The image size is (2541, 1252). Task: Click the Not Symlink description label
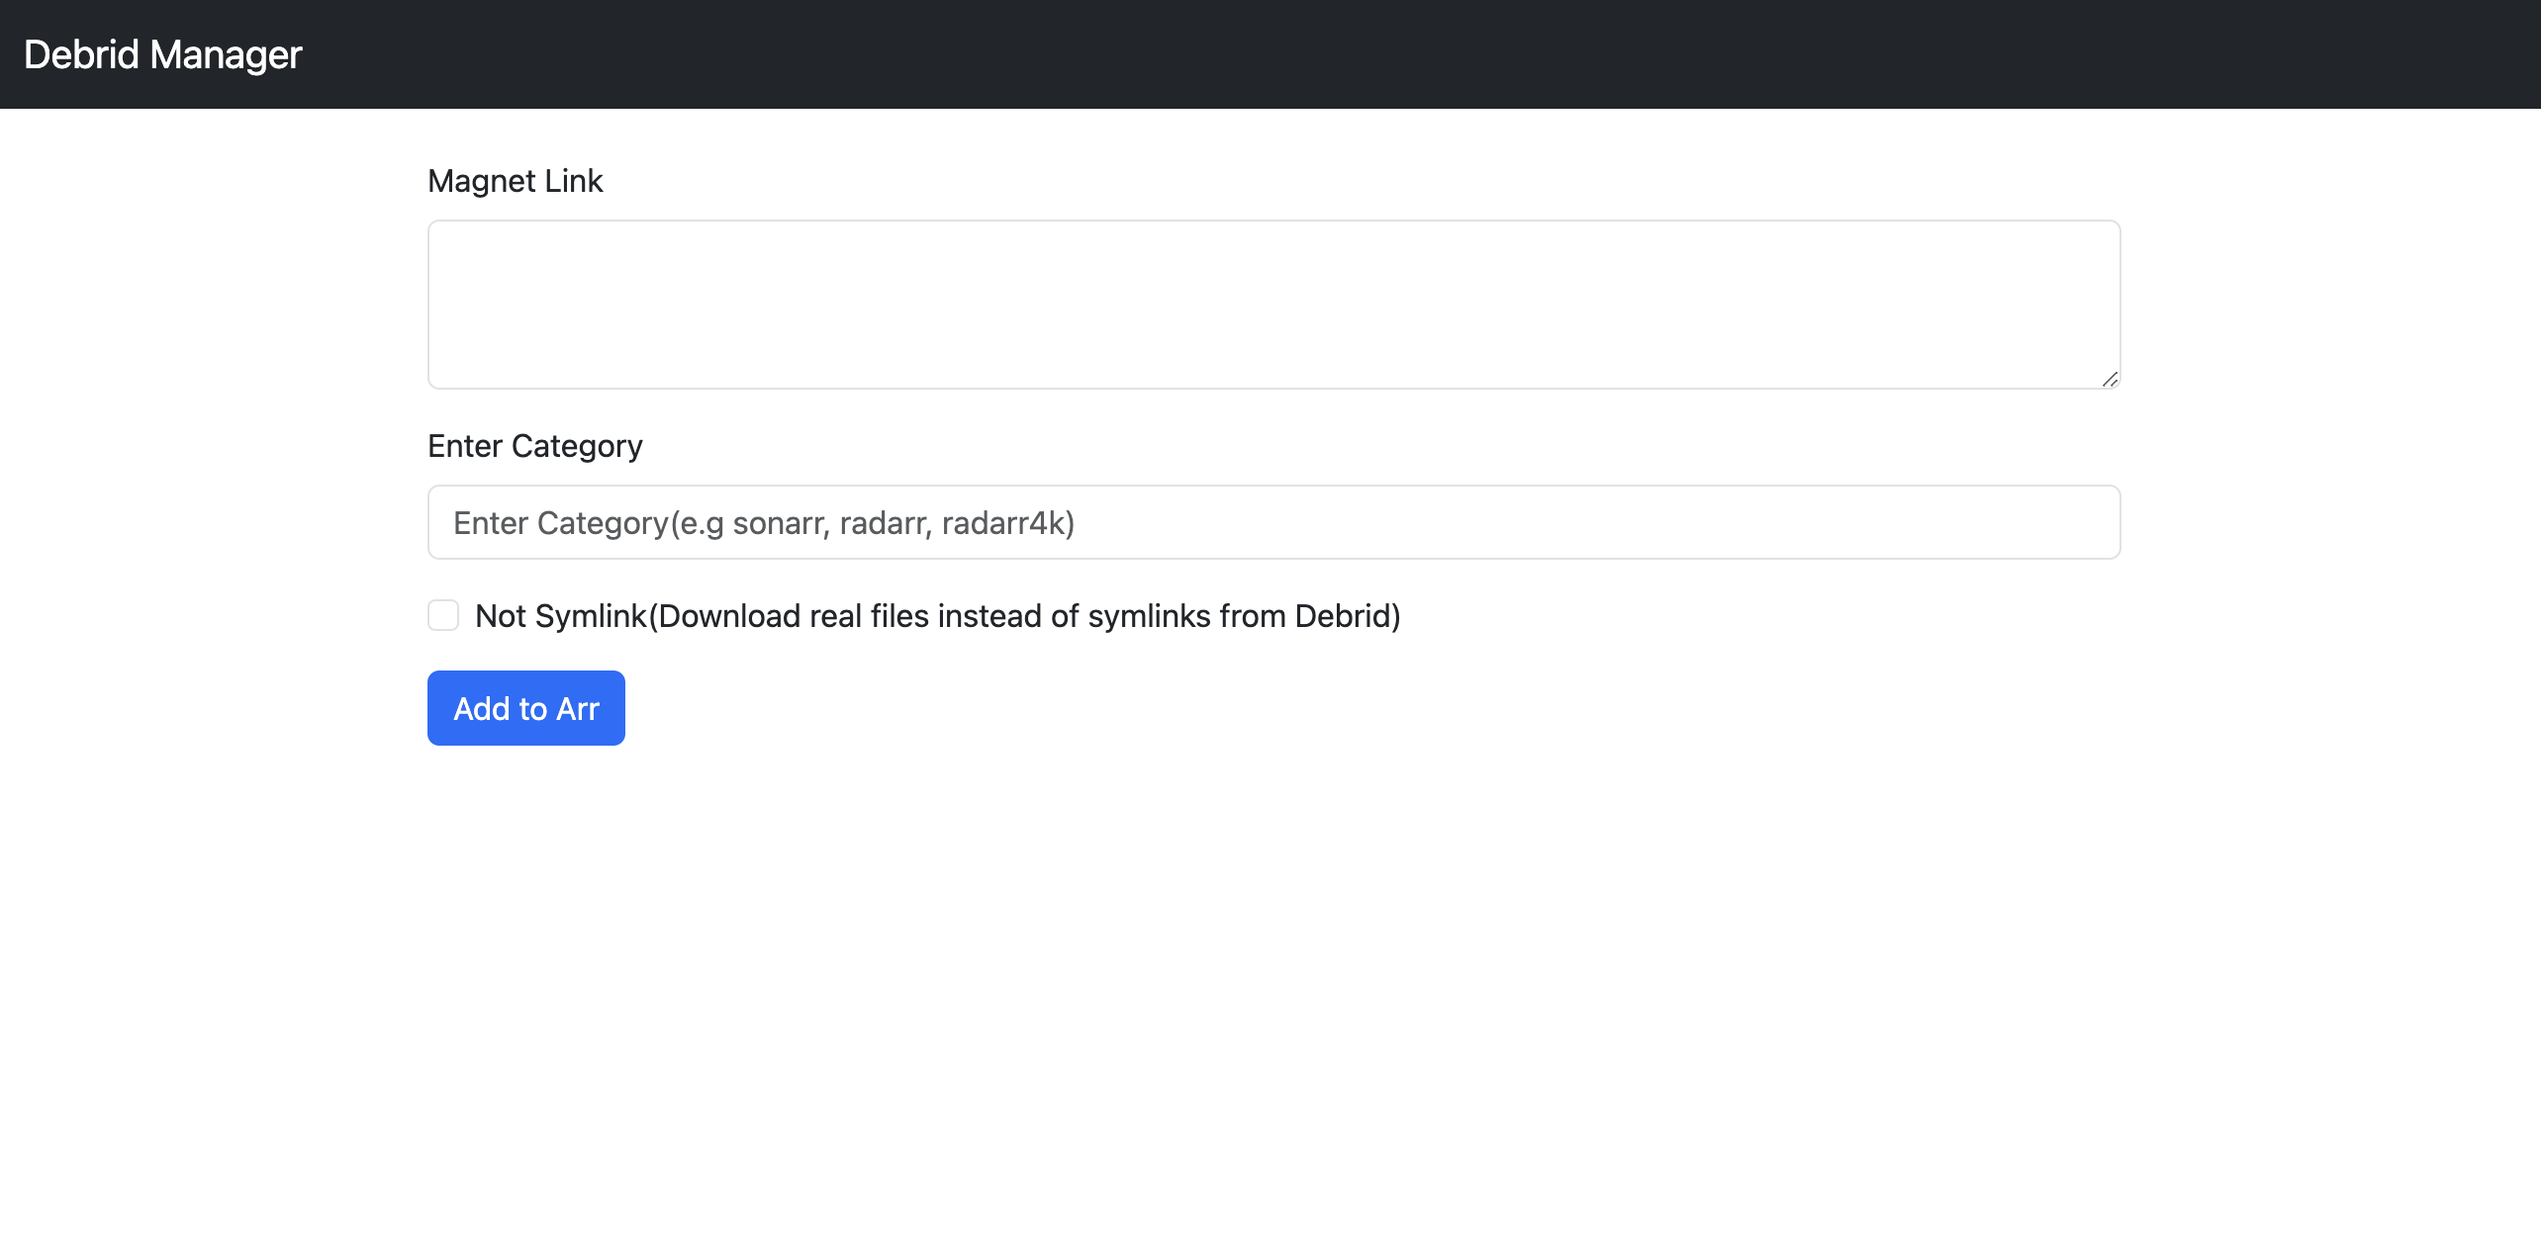tap(936, 616)
